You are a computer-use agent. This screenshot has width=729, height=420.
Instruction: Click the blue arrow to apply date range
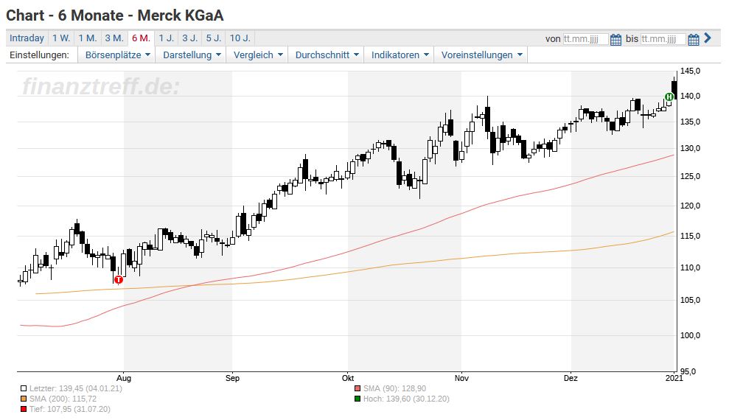[708, 38]
